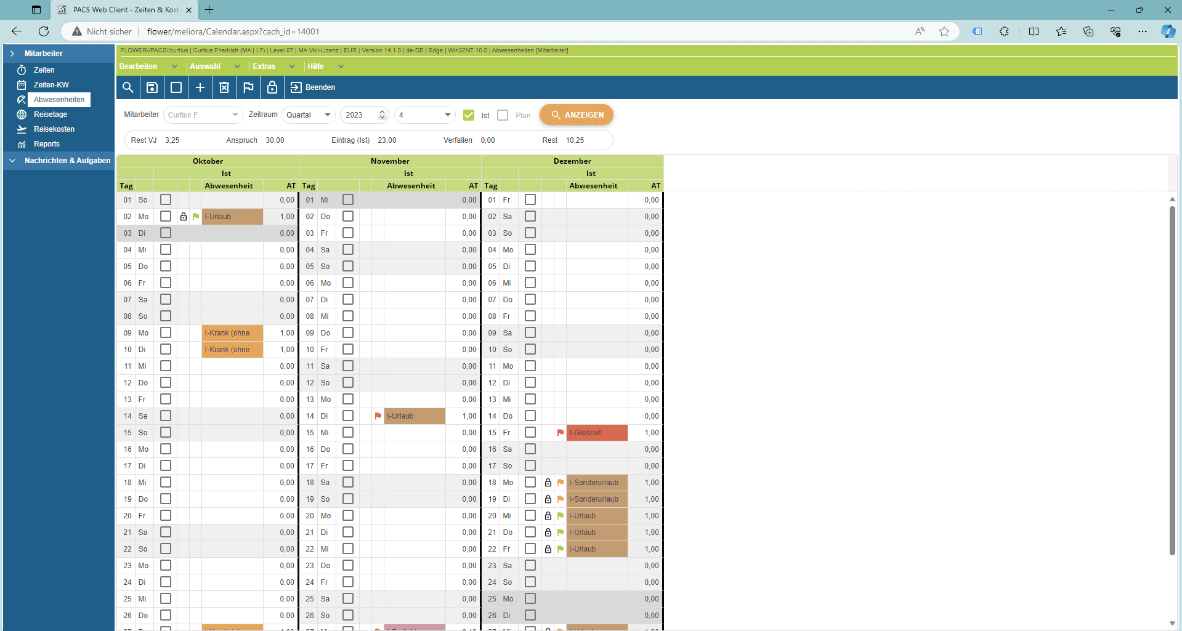
Task: Click the I-Sonderurlaub entry on 18 December
Action: 597,483
